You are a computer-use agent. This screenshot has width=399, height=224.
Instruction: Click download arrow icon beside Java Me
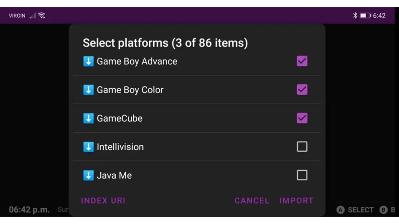(88, 176)
